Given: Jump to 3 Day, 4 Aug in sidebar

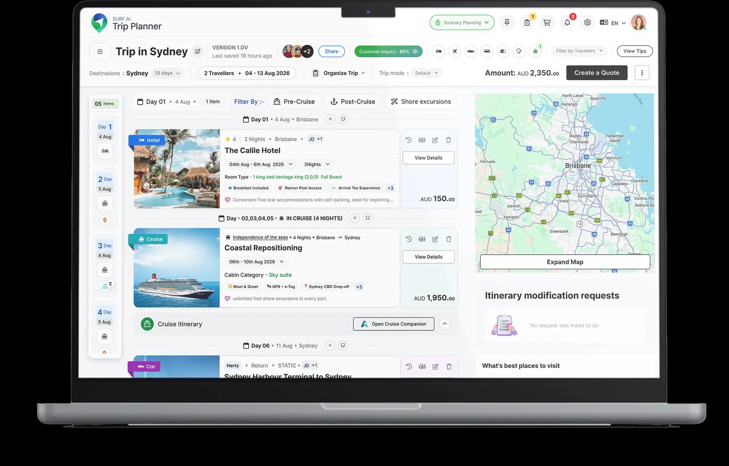Looking at the screenshot, I should (x=105, y=250).
